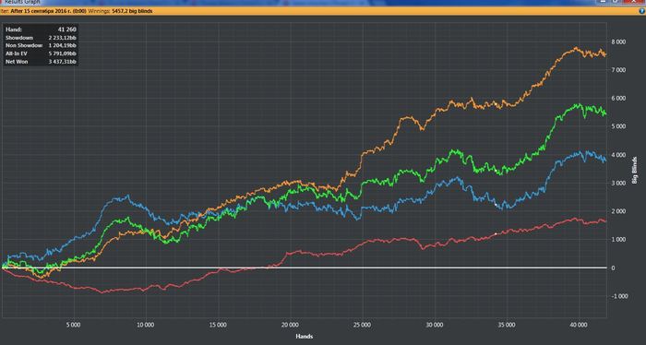Select the Net Won 3 437,31bb legend row
Viewport: 646px width, 345px height.
tap(41, 61)
